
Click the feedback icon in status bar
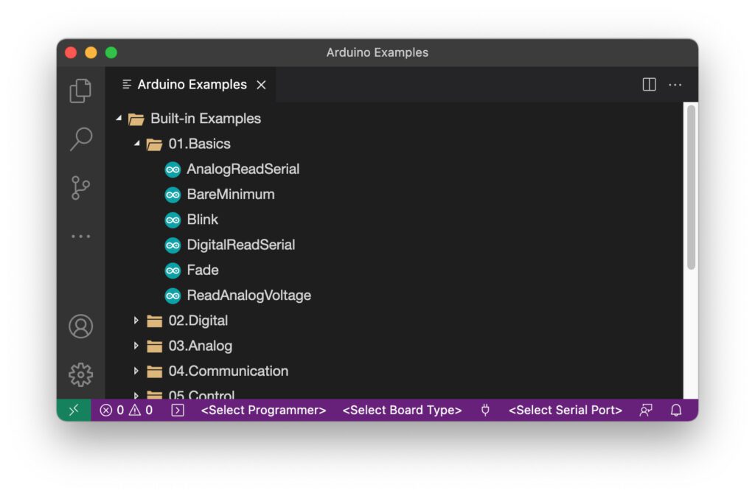646,410
